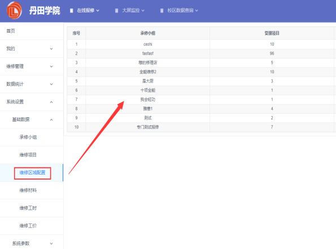Open 维修工时 sidebar item
This screenshot has height=249, width=336.
pyautogui.click(x=32, y=208)
